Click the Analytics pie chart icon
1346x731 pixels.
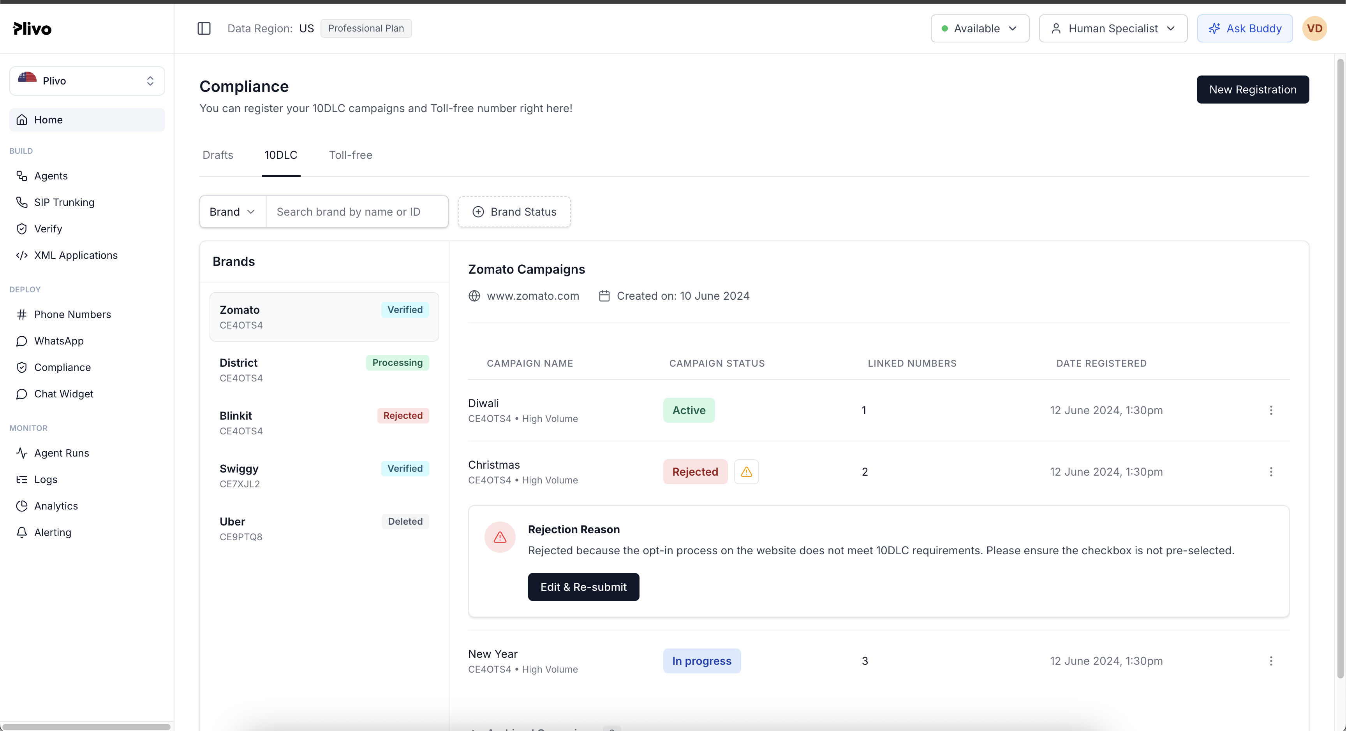(x=21, y=506)
